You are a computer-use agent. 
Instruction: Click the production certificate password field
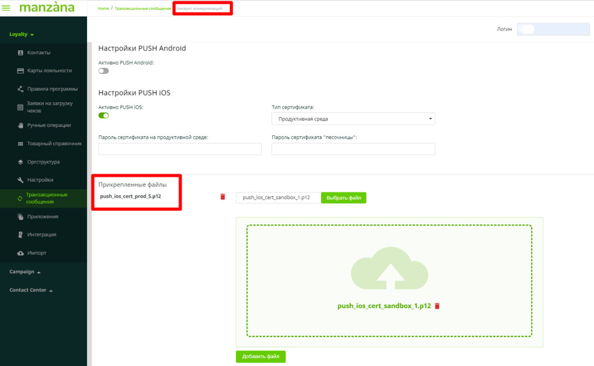click(180, 149)
